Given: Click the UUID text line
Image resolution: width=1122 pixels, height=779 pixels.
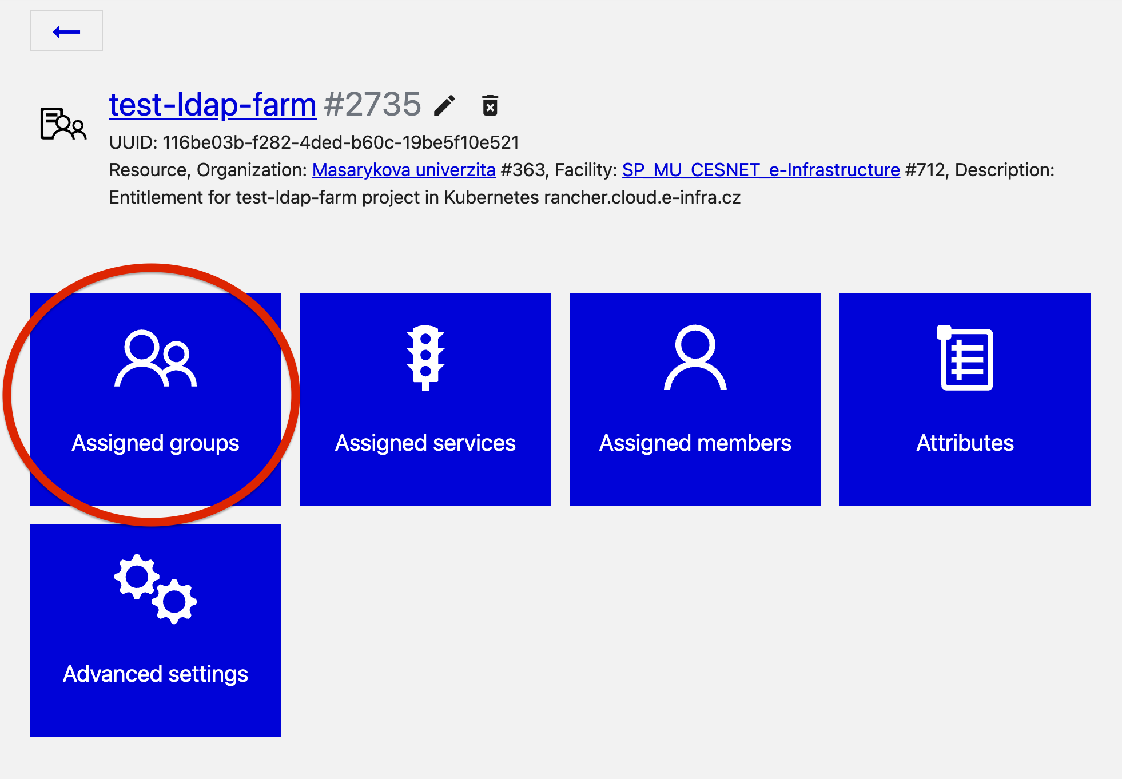Looking at the screenshot, I should coord(314,142).
